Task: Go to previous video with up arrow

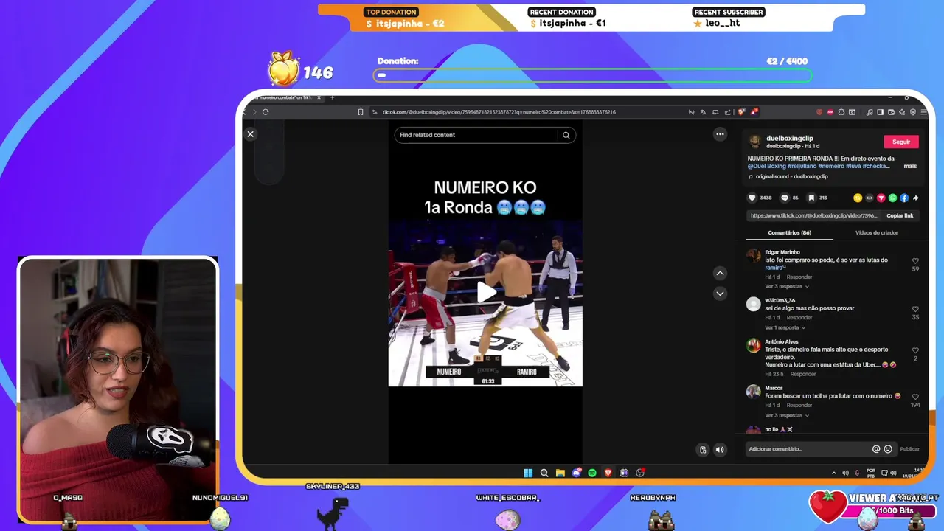Action: coord(720,274)
